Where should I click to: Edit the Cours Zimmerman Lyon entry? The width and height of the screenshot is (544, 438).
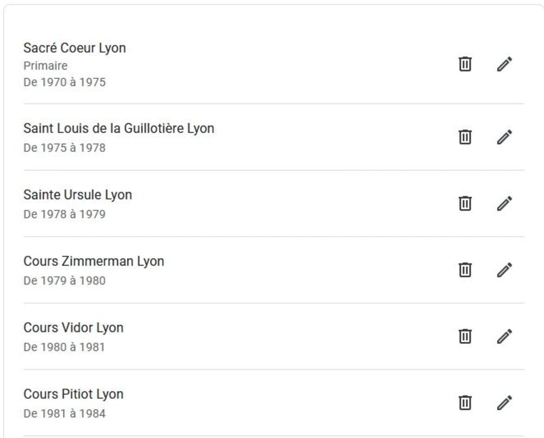(504, 270)
